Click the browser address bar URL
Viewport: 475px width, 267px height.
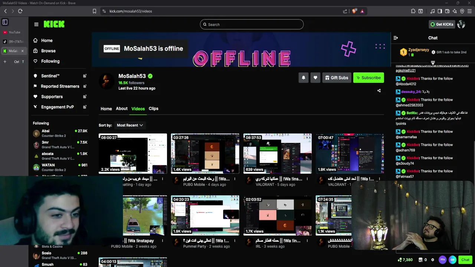click(x=131, y=11)
